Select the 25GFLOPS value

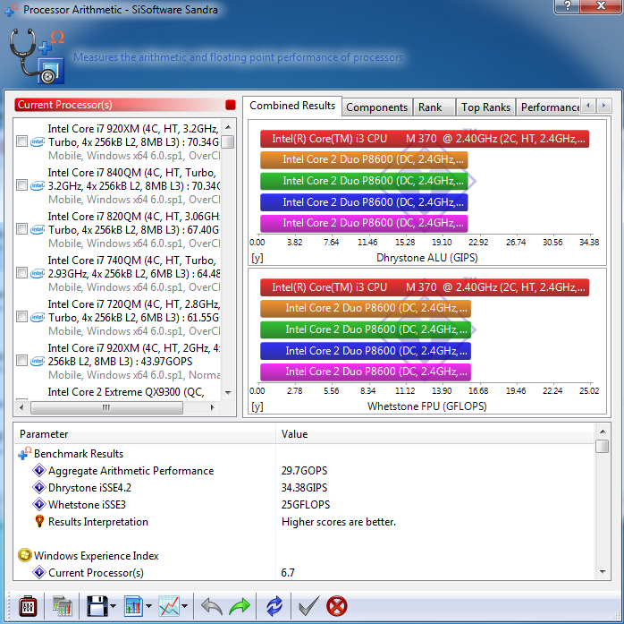(x=306, y=505)
